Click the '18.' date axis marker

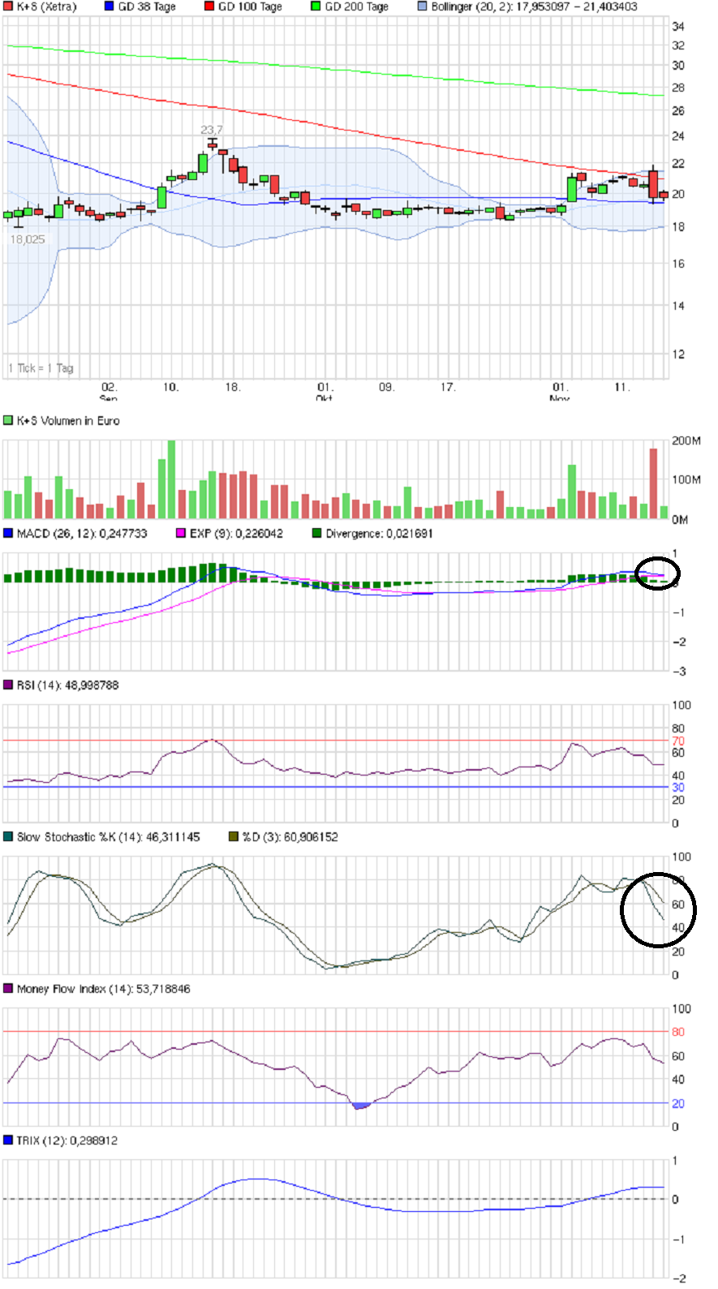[x=233, y=387]
